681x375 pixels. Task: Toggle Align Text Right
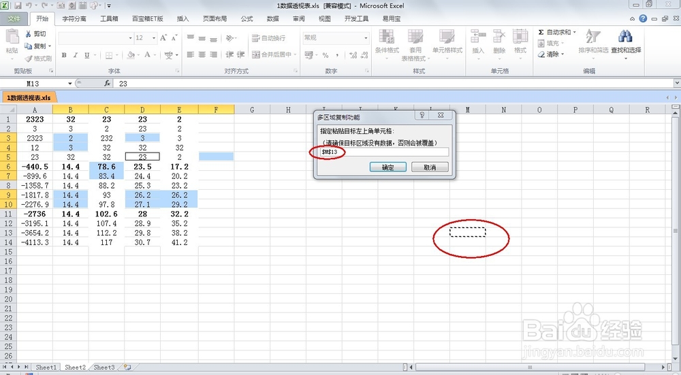coord(213,54)
